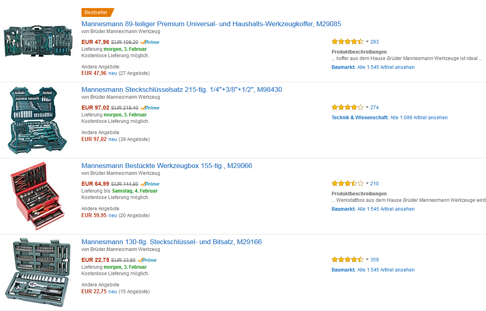Open Technik & Wissenschaft category link

[x=360, y=118]
